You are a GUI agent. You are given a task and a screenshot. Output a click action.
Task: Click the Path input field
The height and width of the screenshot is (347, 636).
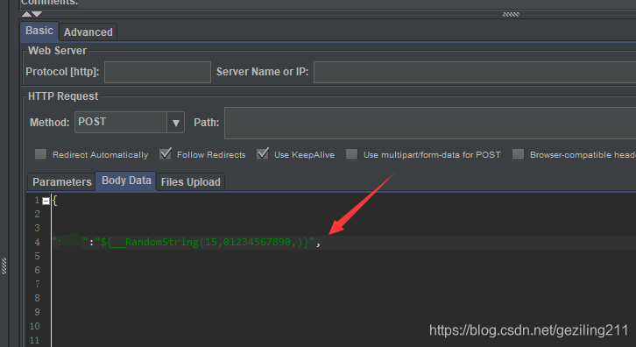[430, 123]
